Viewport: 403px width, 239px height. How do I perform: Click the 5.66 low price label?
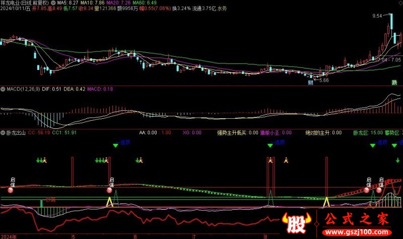coord(324,81)
